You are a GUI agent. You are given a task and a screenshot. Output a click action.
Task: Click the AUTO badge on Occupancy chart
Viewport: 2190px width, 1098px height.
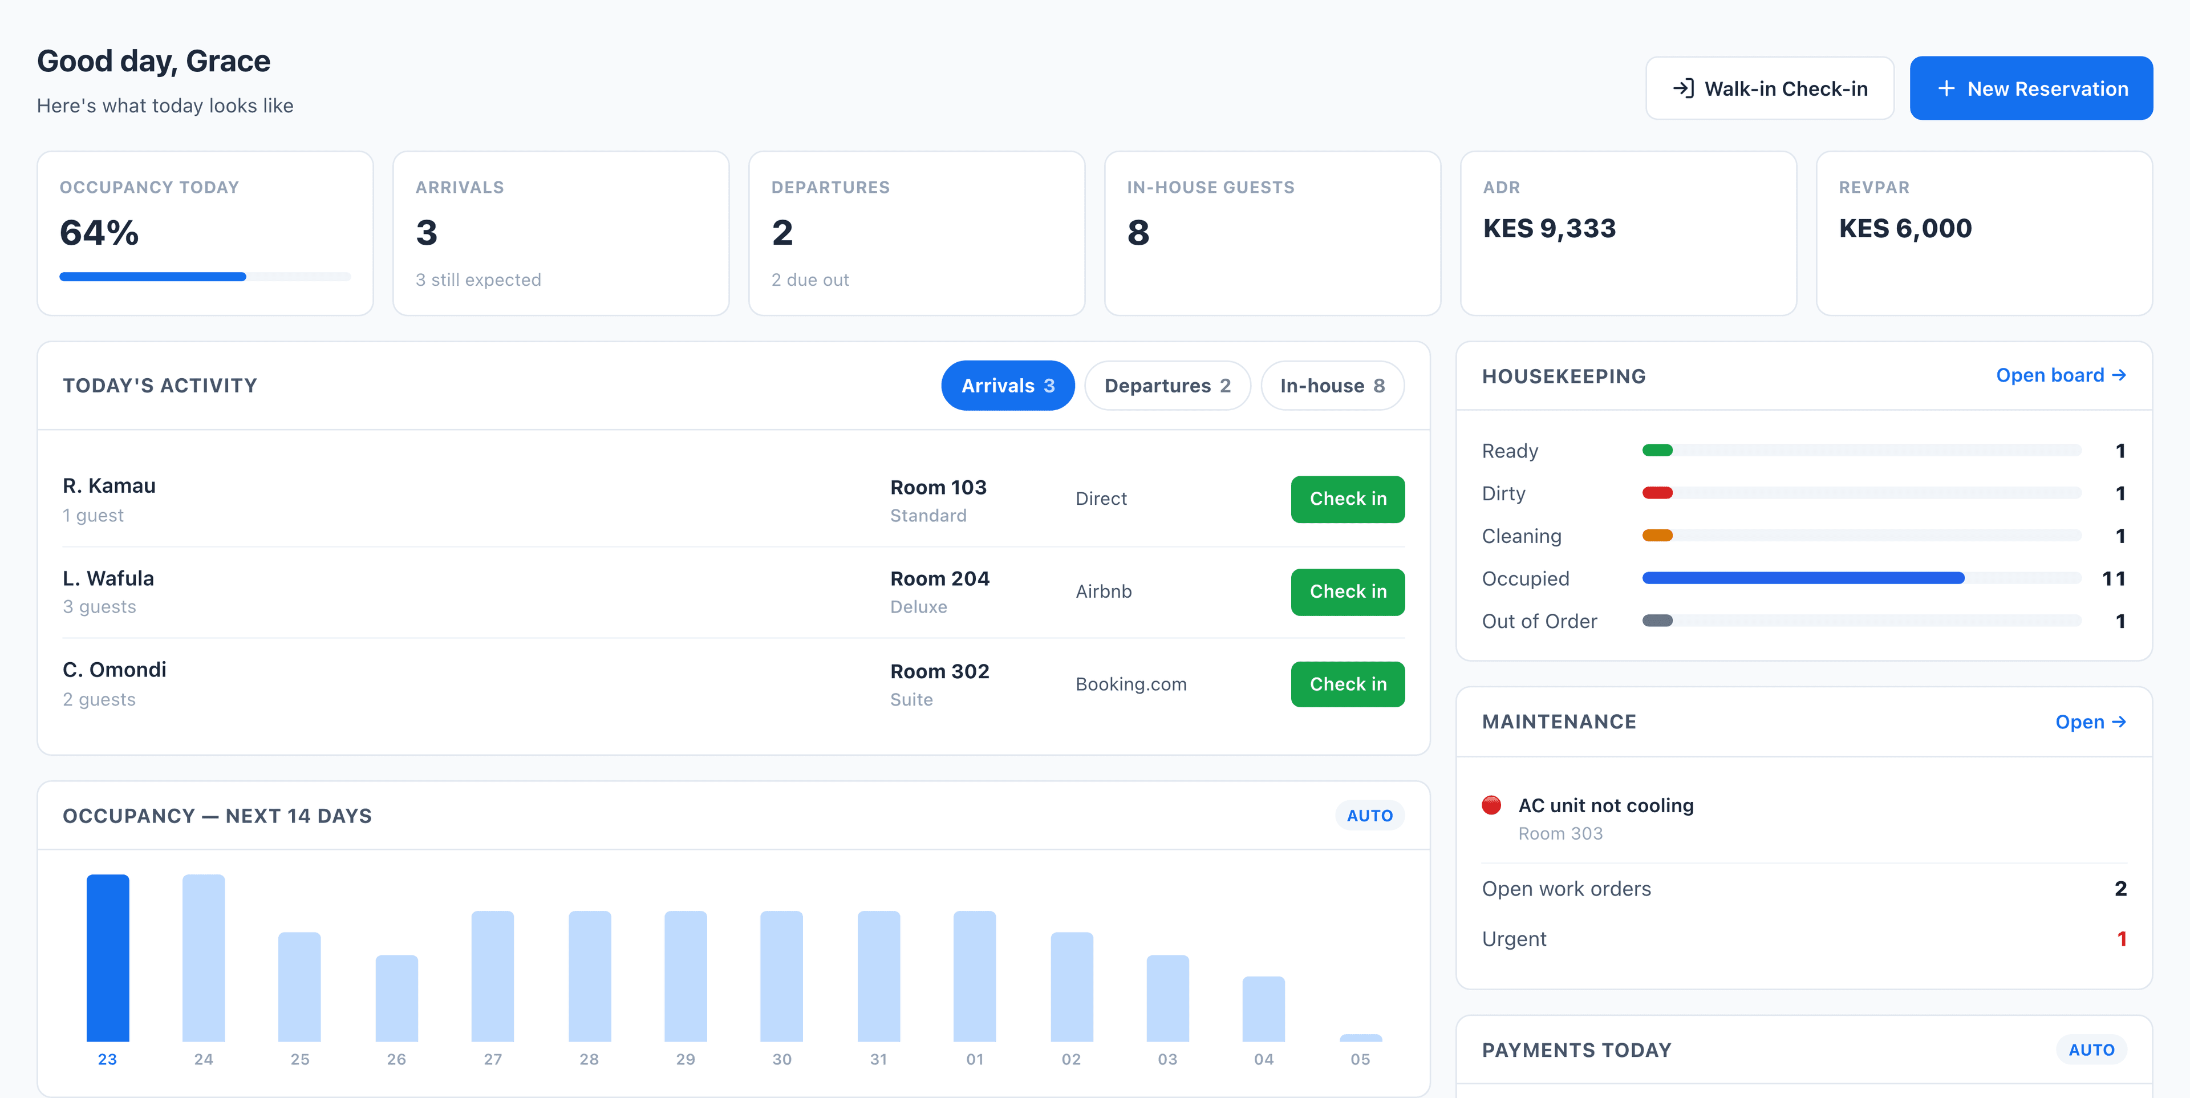pos(1369,816)
